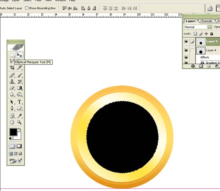Select the Blur tool

click(x=12, y=94)
